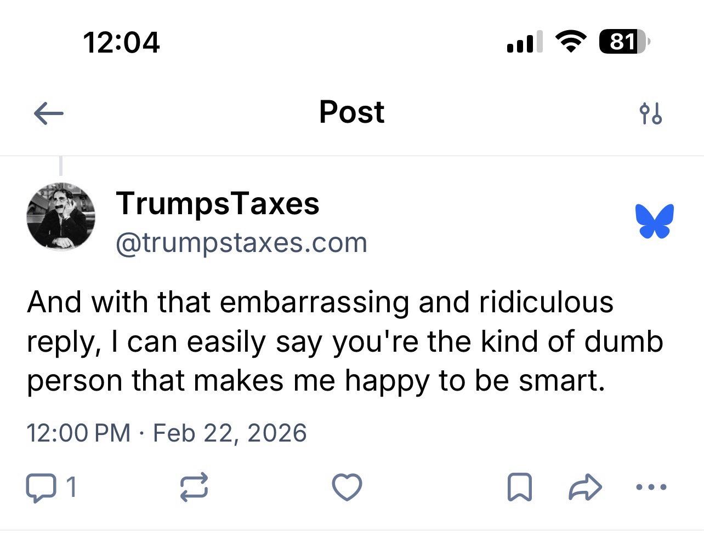Bookmark this post
The image size is (704, 544).
(519, 487)
